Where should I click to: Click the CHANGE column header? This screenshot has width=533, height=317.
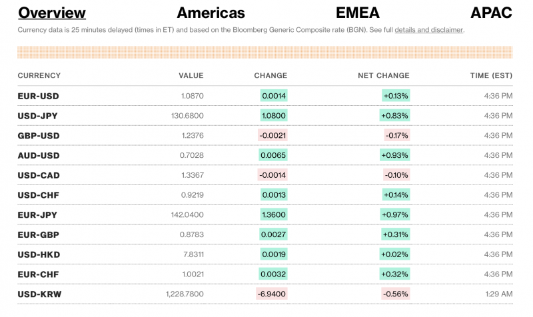click(270, 76)
